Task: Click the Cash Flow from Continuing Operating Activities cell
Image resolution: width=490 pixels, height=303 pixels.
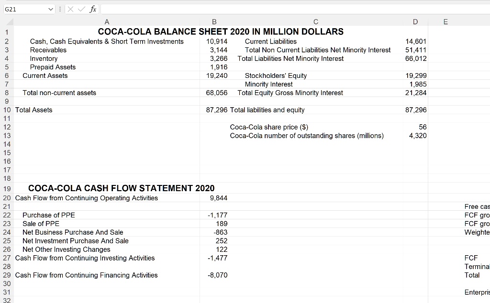Action: 86,198
